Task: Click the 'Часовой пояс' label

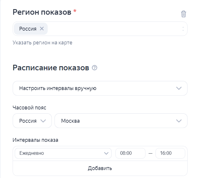Action: (x=29, y=108)
